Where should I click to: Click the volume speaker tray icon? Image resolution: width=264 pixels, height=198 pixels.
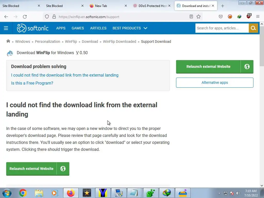point(238,193)
